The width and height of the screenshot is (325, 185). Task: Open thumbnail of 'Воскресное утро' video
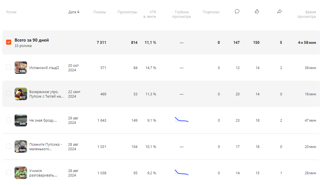[21, 94]
